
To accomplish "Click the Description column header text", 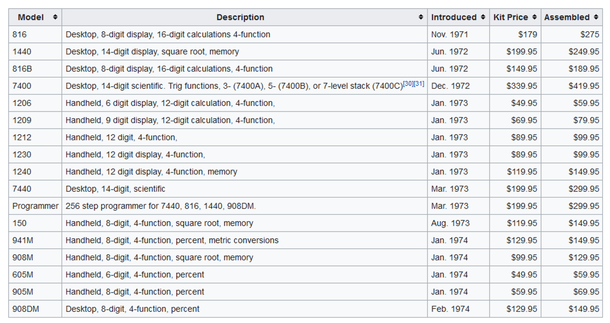I will [240, 17].
